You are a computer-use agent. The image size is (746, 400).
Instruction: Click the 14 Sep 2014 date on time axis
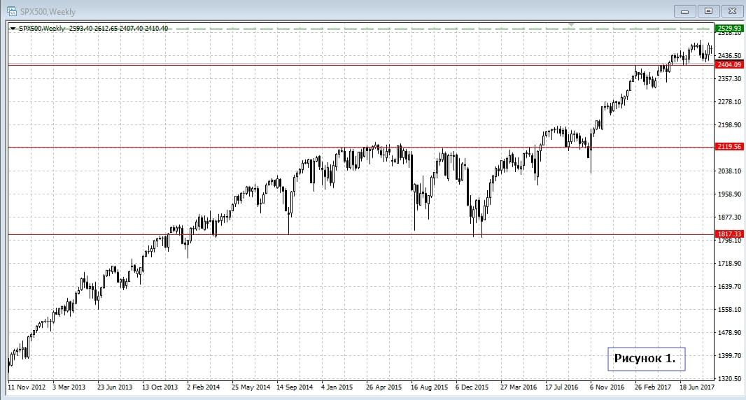pos(295,386)
